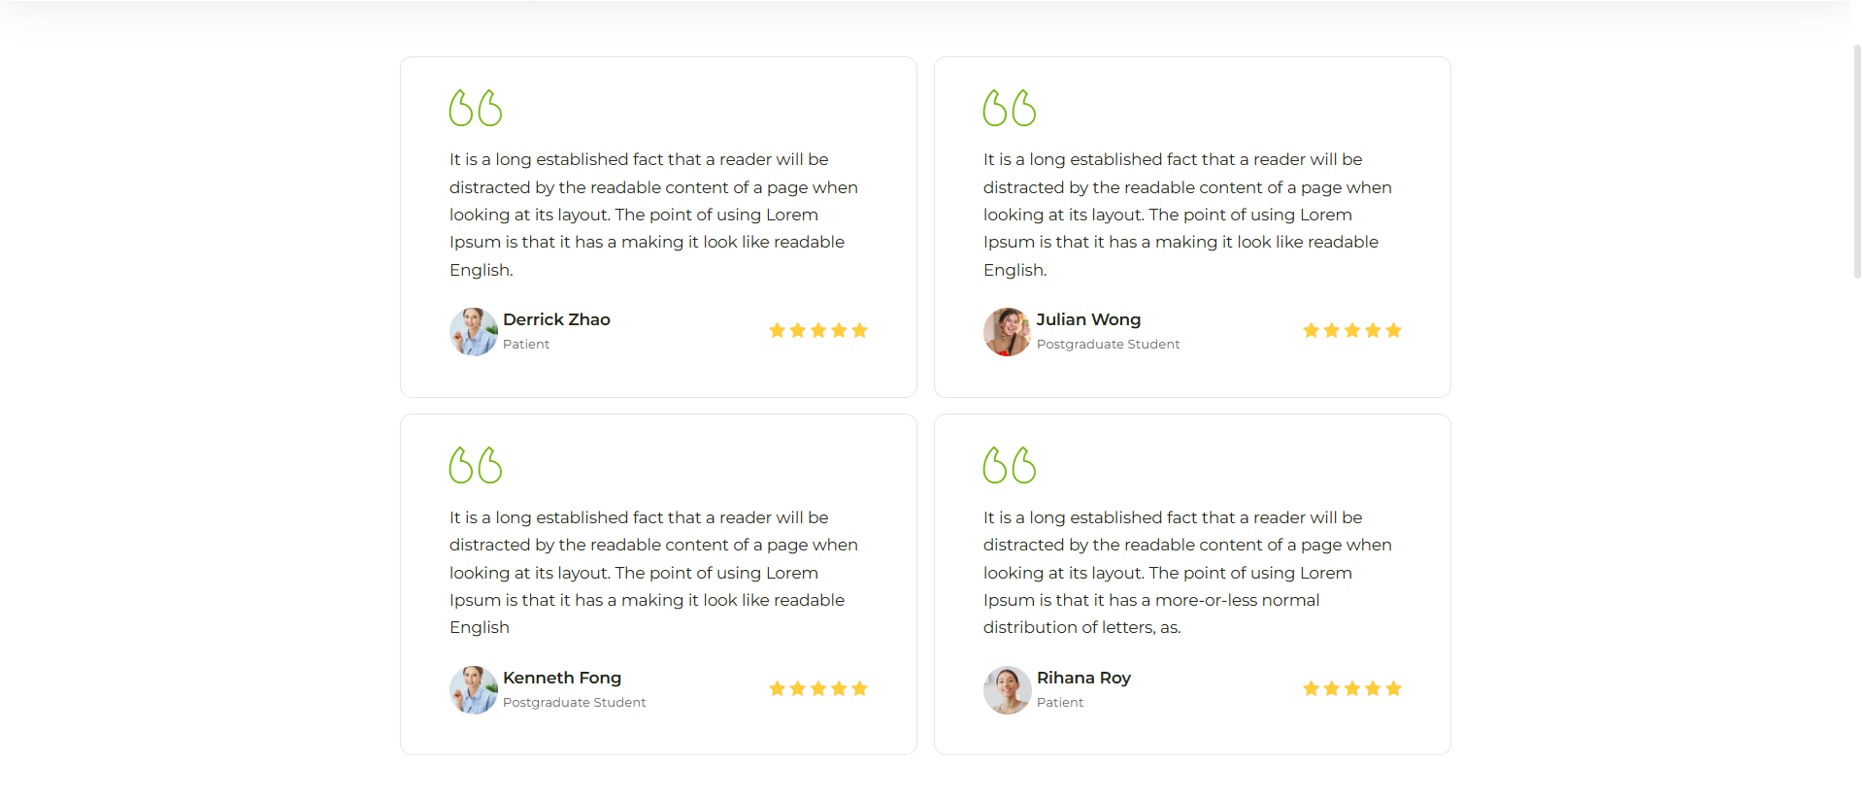Click the quote icon above Julian Wong's review
1862x797 pixels.
point(1010,108)
